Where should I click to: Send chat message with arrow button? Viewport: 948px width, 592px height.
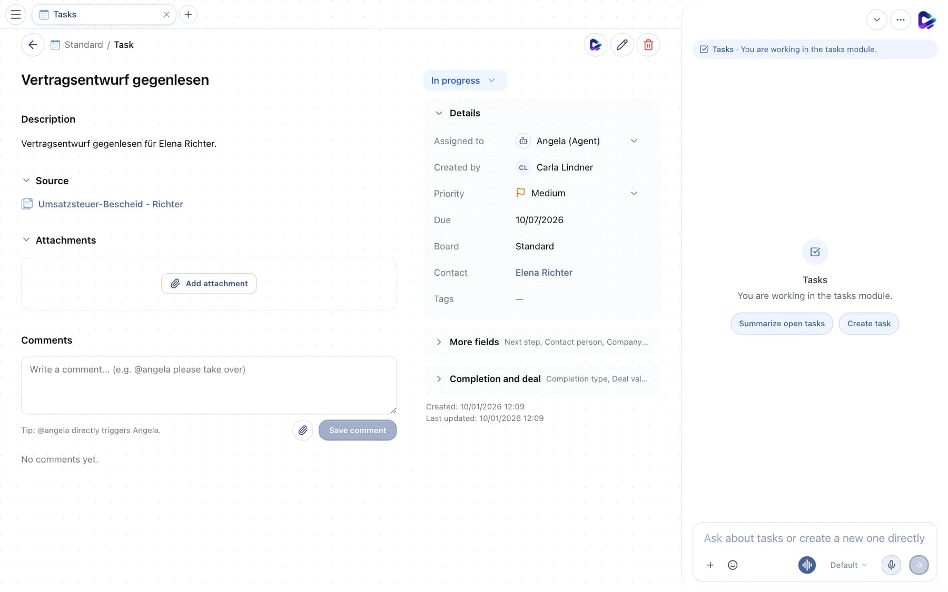point(919,565)
